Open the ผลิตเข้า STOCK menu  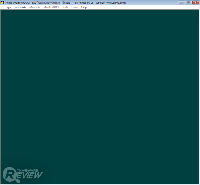(51, 7)
